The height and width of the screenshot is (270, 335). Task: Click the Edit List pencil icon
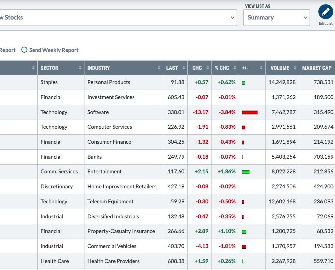326,12
